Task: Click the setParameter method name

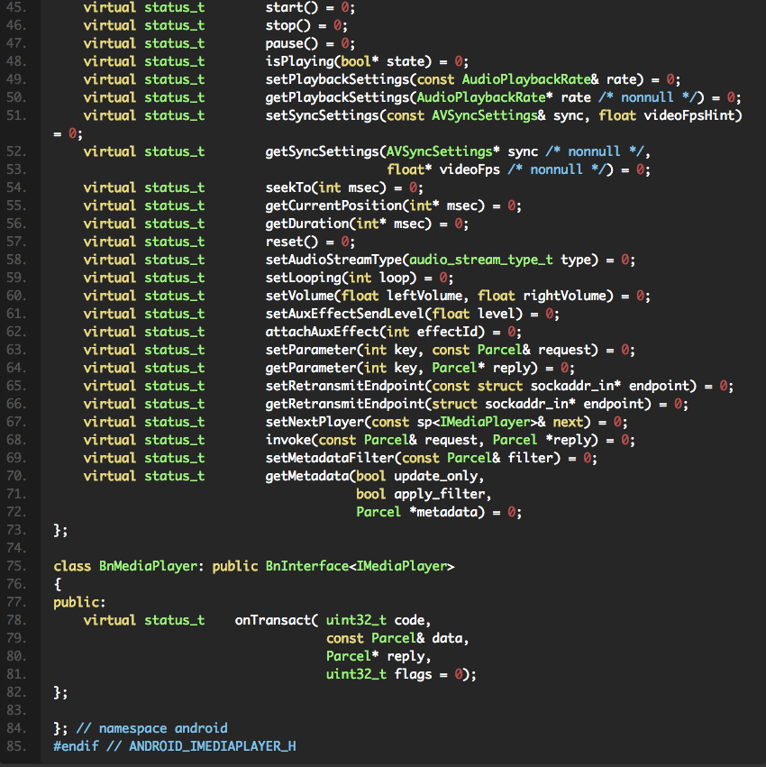Action: 311,351
